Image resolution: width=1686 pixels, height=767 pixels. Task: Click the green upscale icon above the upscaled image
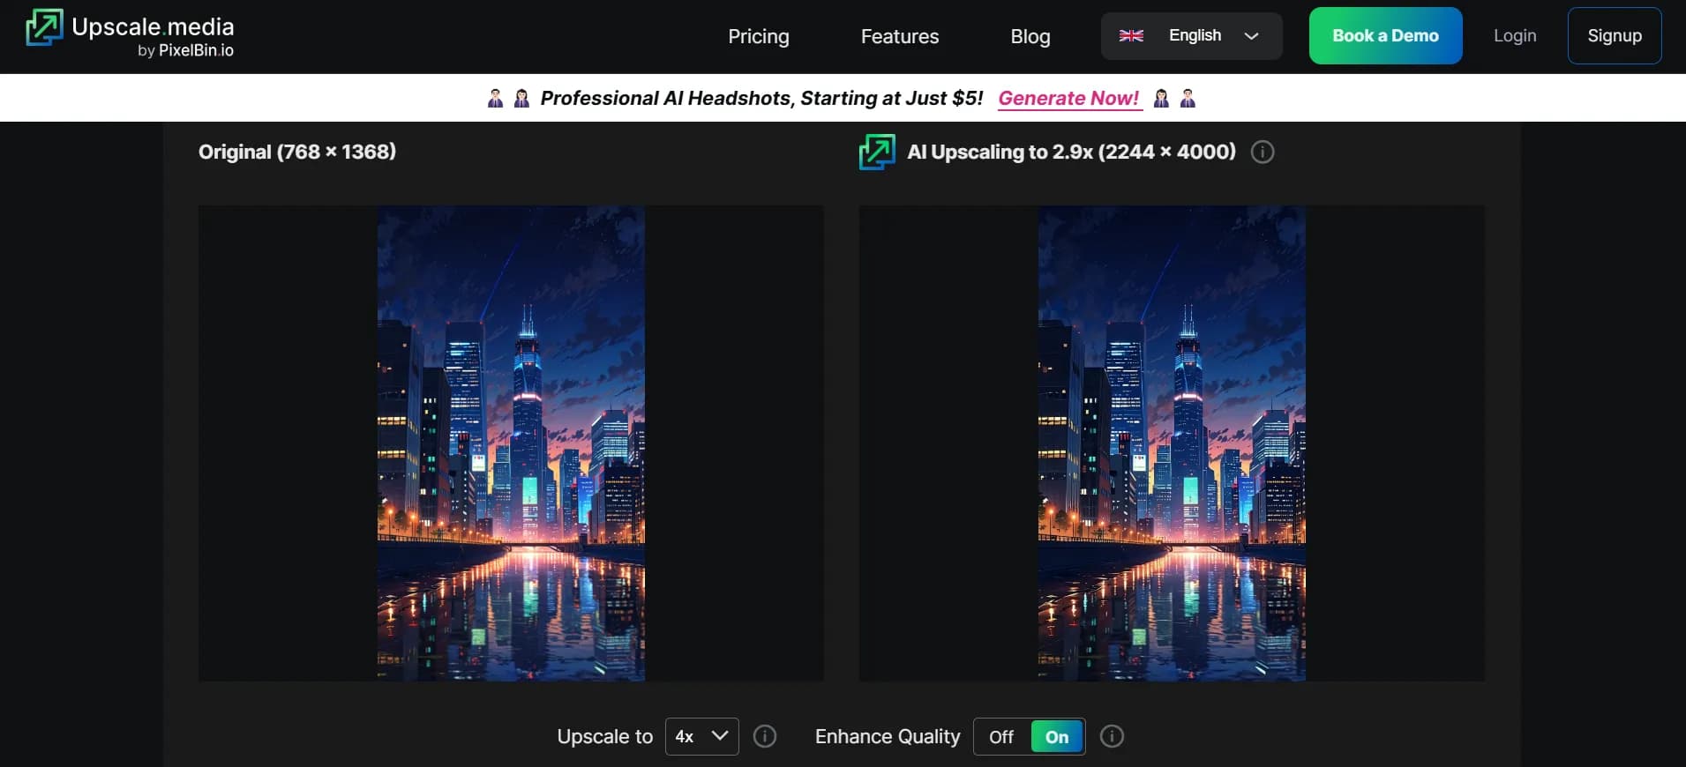877,153
